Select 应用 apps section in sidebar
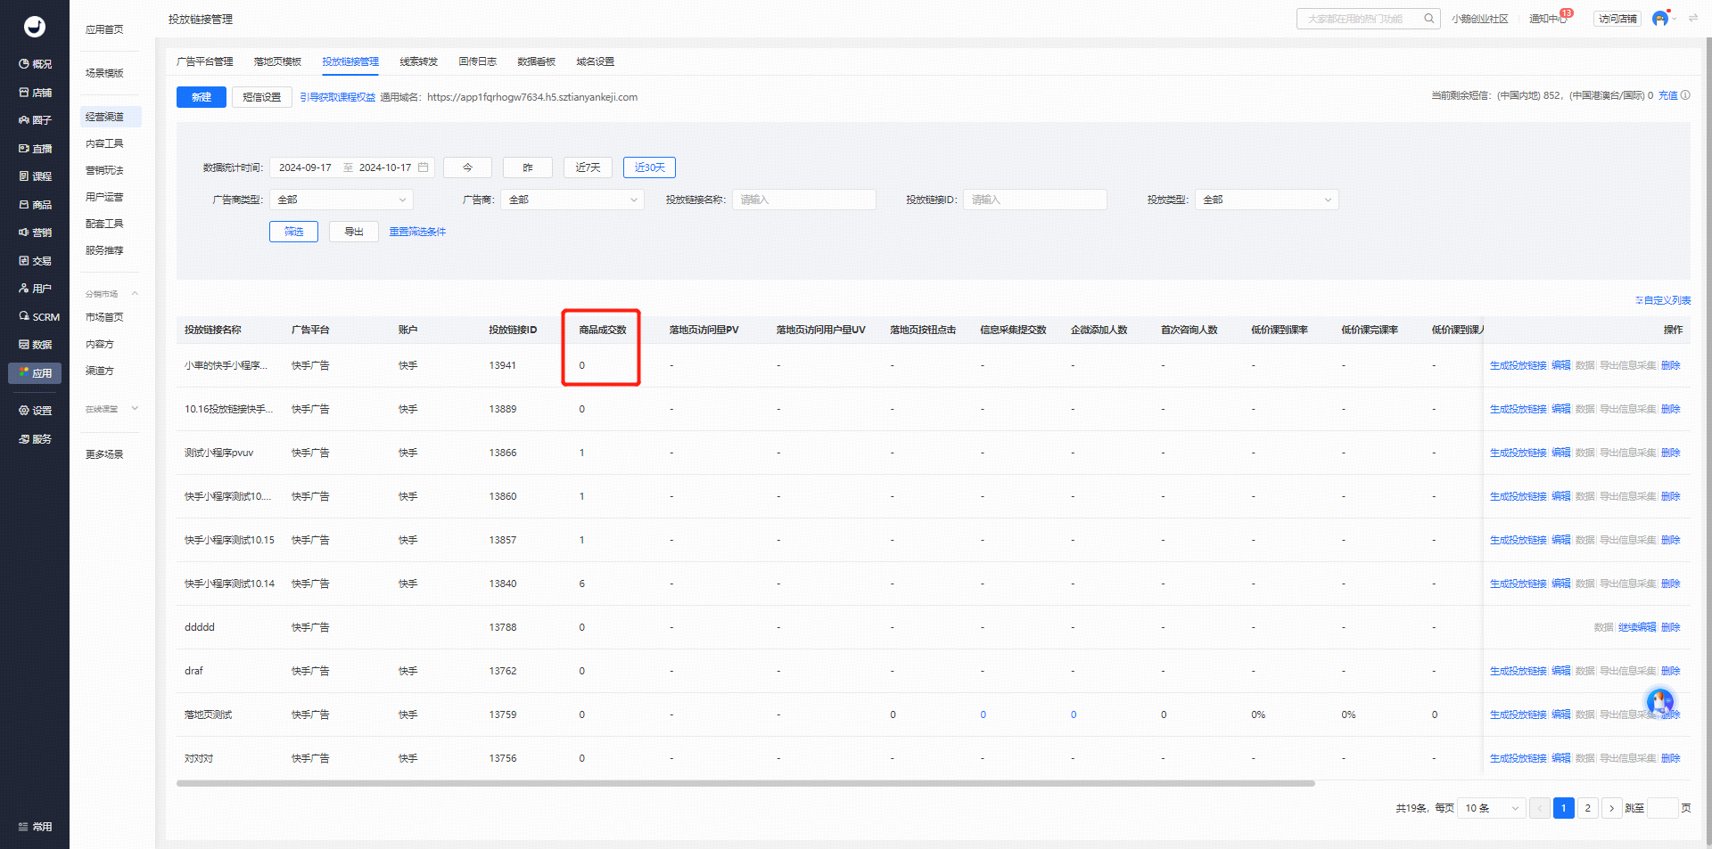Screen dimensions: 1712x849 35,373
